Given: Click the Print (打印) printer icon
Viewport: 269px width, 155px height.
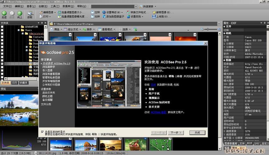Looking at the screenshot, I should (41, 16).
